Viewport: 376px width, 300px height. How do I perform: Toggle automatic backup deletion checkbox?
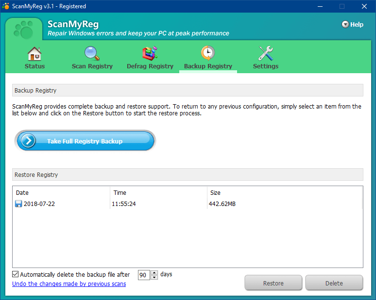16,274
